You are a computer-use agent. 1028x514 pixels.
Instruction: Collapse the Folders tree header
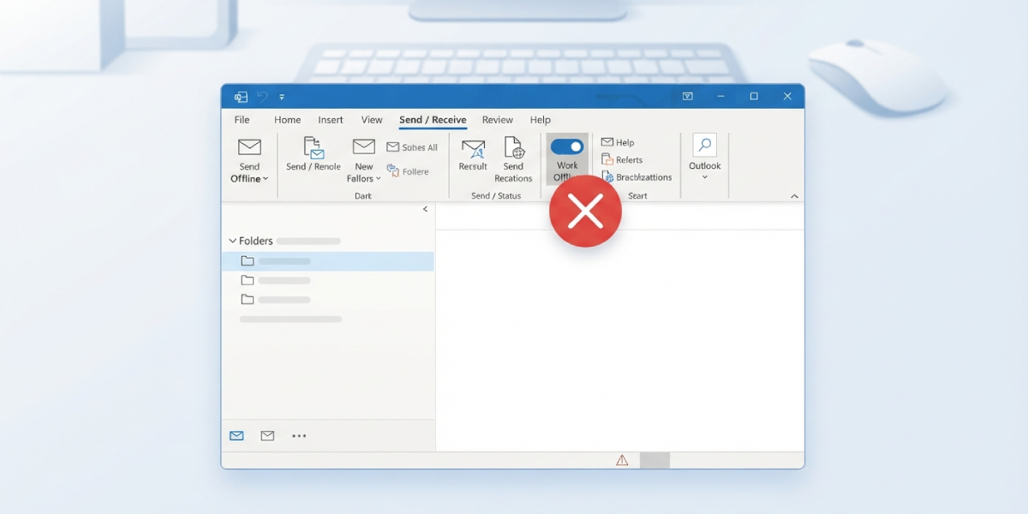(x=232, y=241)
